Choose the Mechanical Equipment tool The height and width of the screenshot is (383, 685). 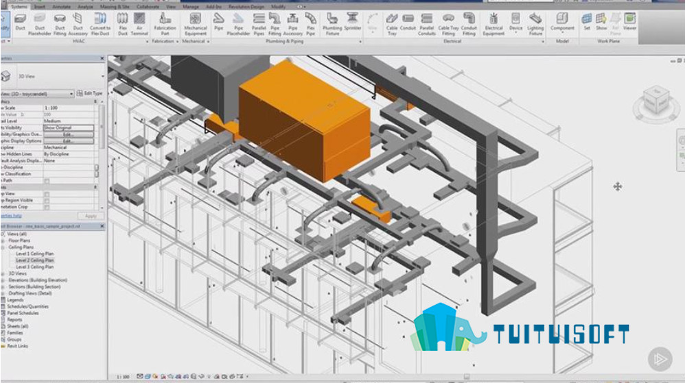click(196, 24)
